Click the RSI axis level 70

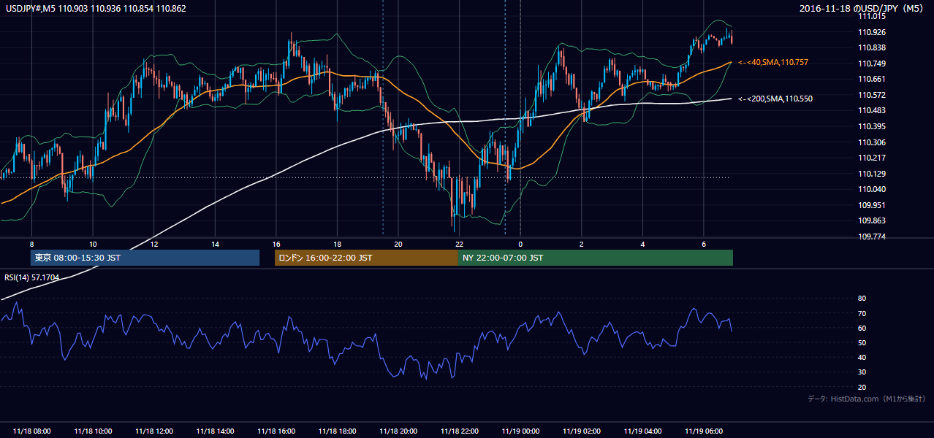click(862, 313)
